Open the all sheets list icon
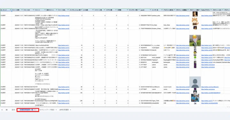Image resolution: width=230 pixels, height=120 pixels. pos(7,110)
